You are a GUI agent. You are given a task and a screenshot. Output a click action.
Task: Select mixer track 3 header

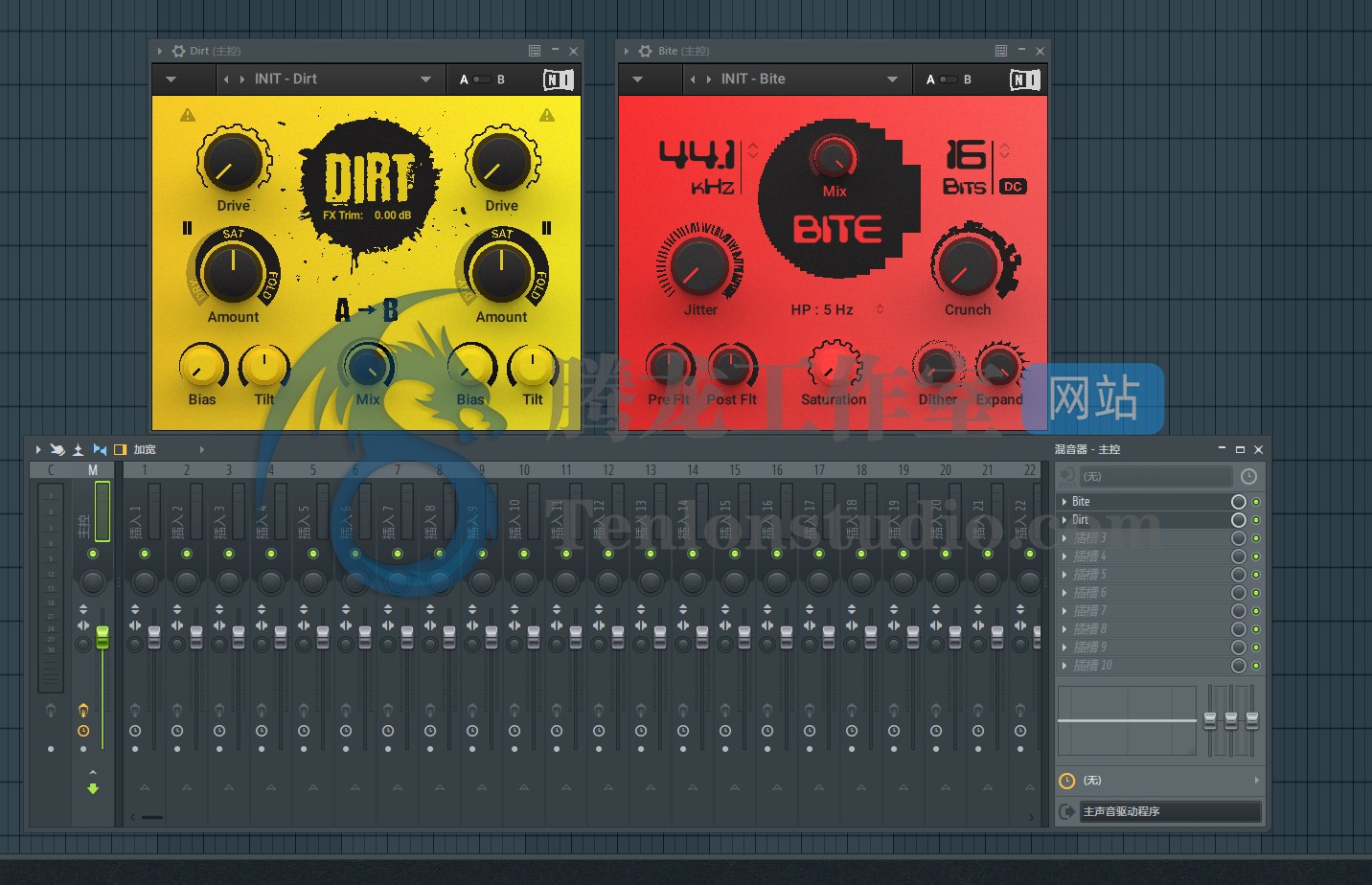[x=229, y=470]
